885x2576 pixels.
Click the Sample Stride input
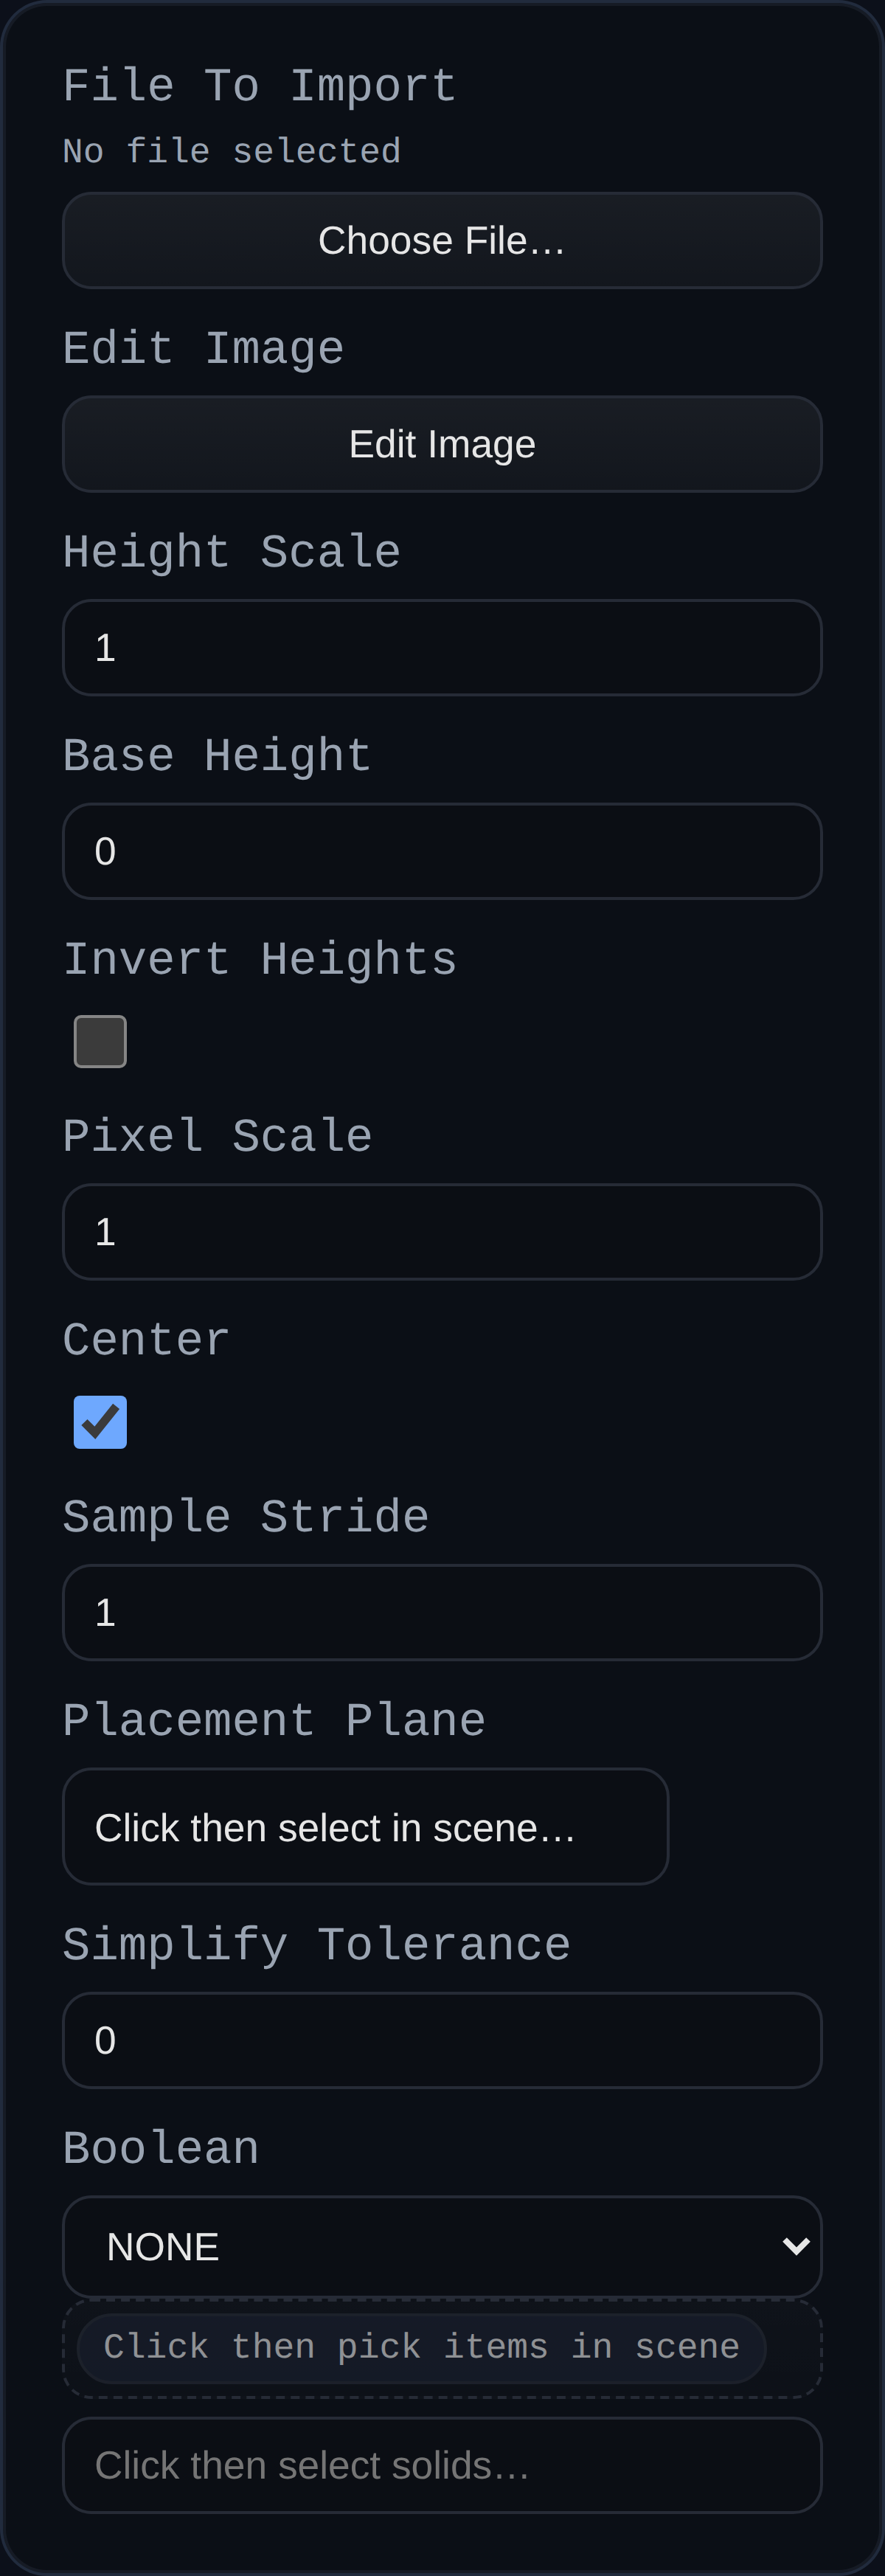click(441, 1612)
